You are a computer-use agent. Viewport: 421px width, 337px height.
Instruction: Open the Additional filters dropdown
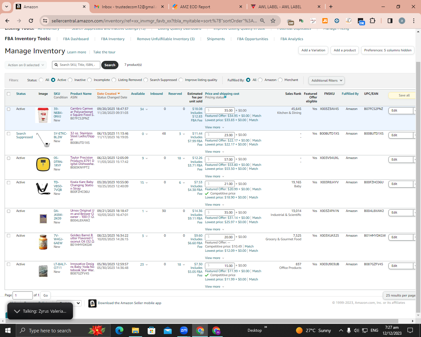(327, 81)
